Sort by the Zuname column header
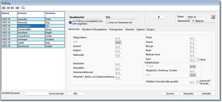The width and height of the screenshot is (222, 102). (x=31, y=14)
